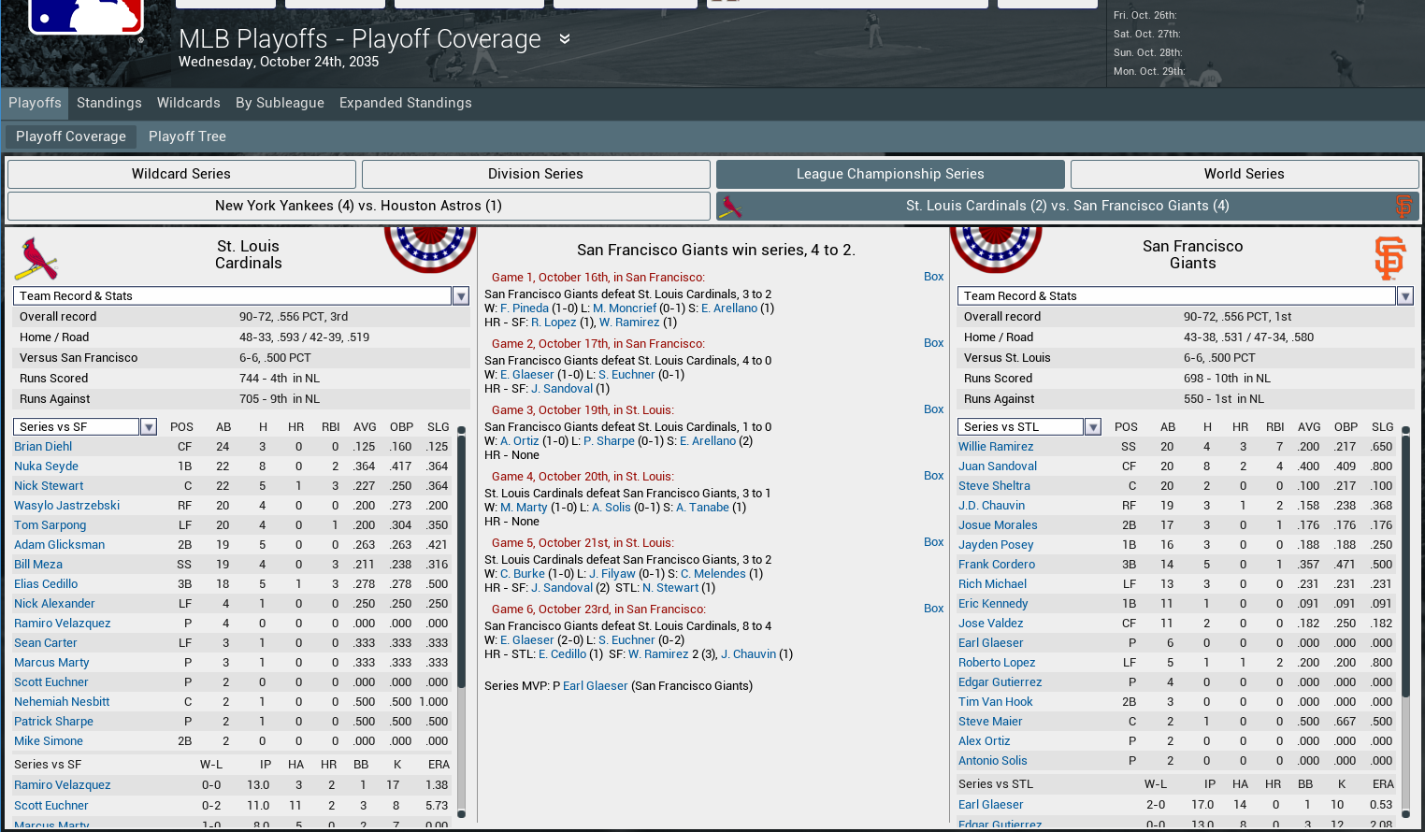Viewport: 1425px width, 832px height.
Task: Switch to the Standings tab
Action: 109,103
